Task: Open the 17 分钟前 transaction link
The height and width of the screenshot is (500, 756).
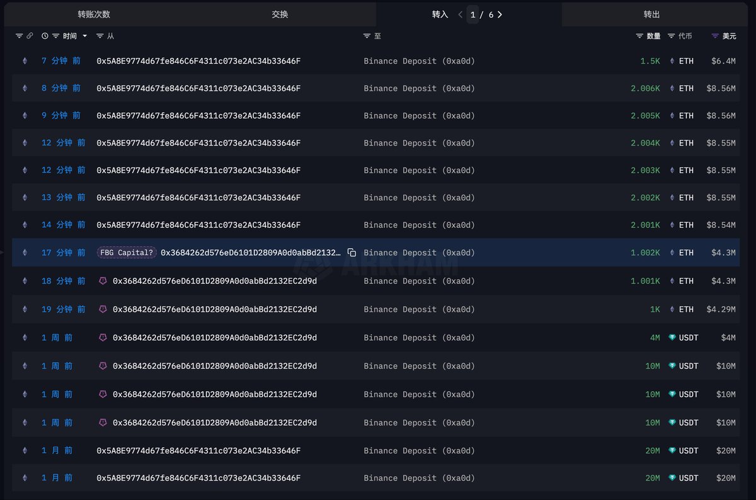Action: pos(64,253)
